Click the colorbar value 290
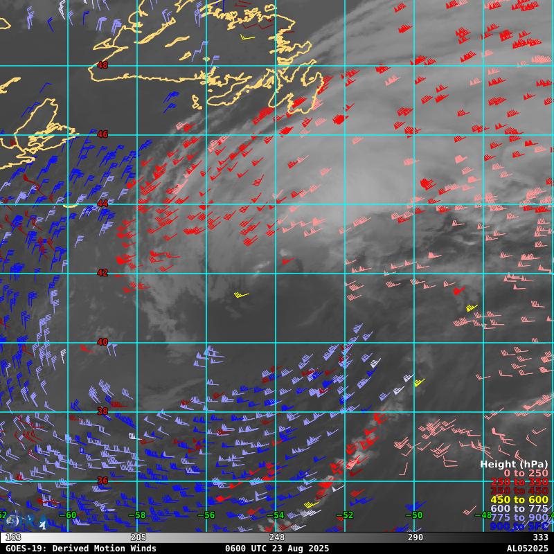This screenshot has height=554, width=554. (x=415, y=537)
